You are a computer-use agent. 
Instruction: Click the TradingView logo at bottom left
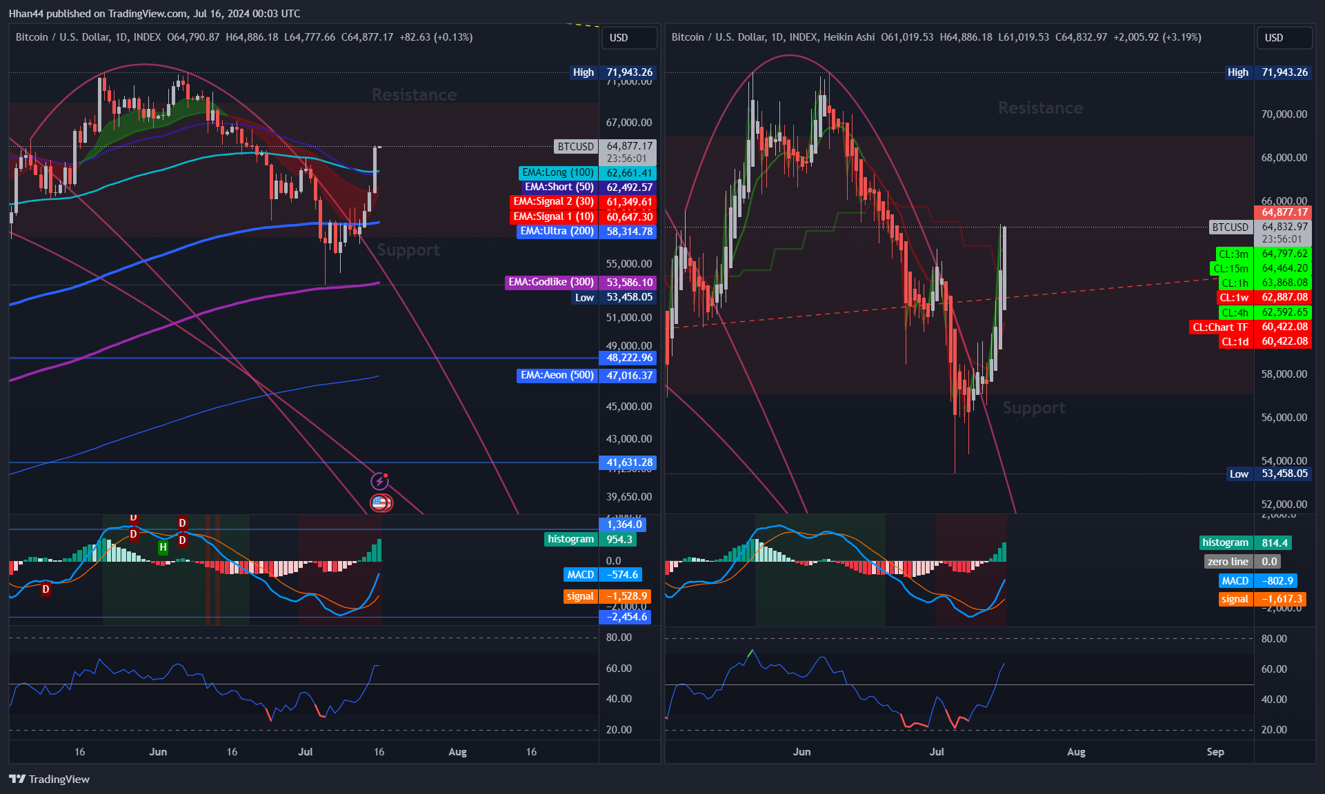point(49,779)
